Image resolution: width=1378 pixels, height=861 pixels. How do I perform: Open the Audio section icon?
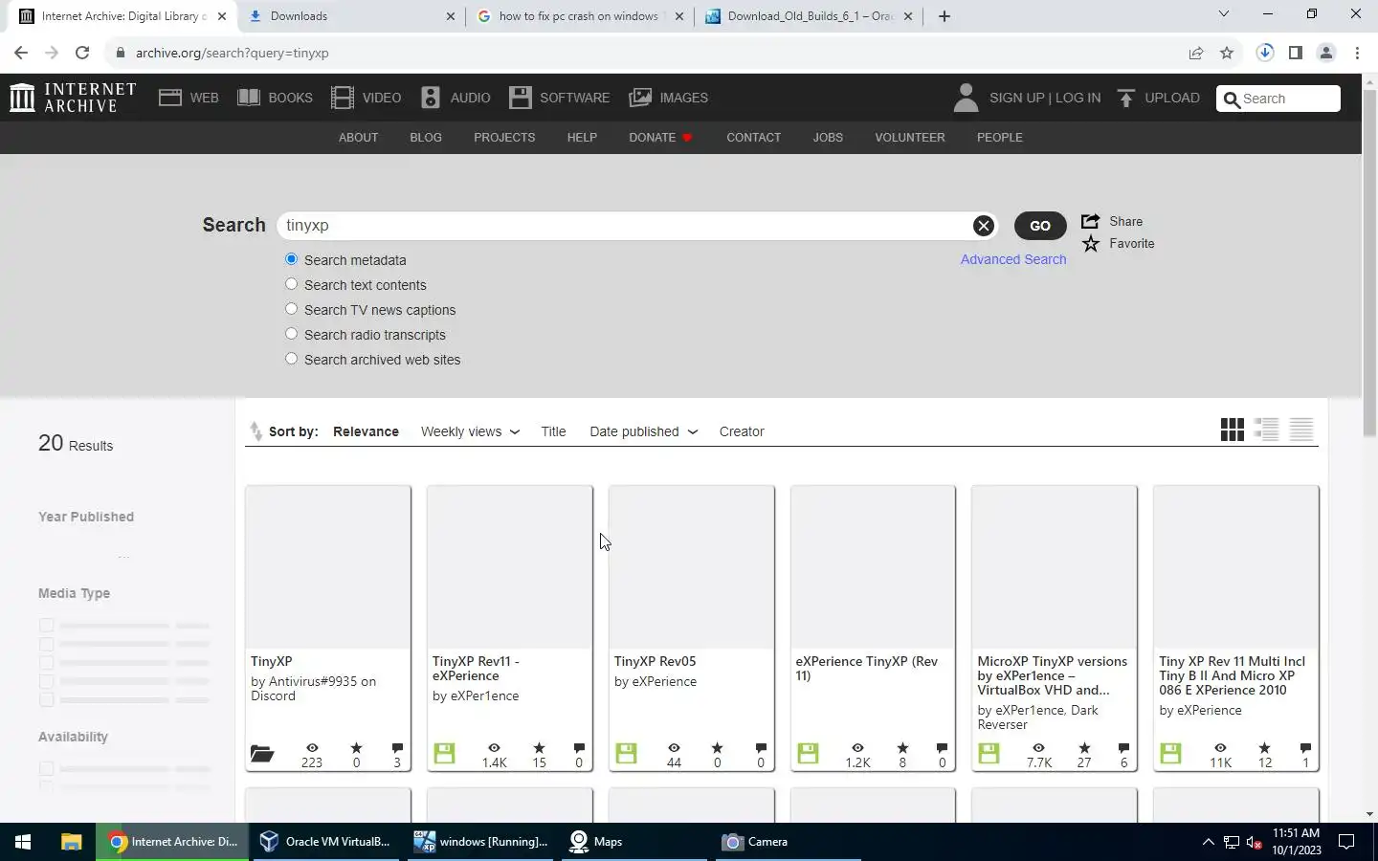coord(431,98)
